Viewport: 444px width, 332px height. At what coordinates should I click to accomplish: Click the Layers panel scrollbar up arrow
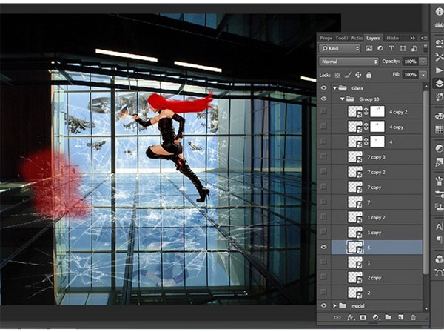tap(425, 85)
